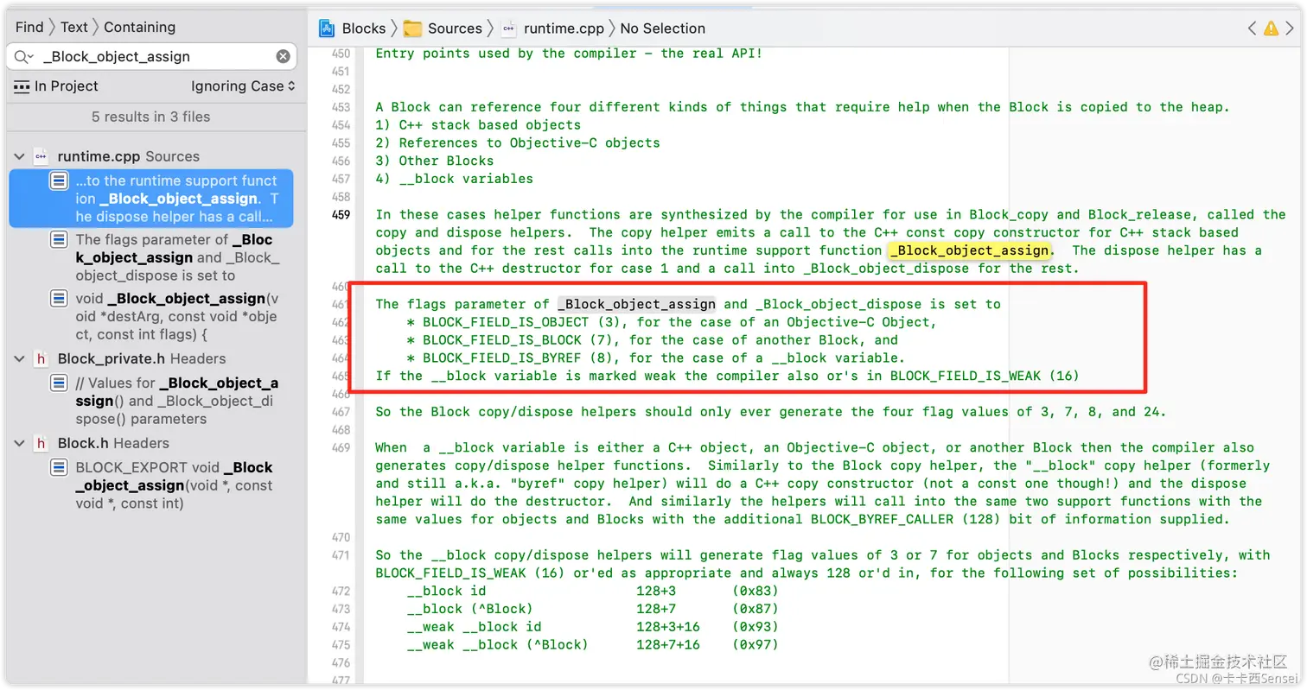Click line number 459 in gutter
The height and width of the screenshot is (690, 1307).
(x=341, y=215)
